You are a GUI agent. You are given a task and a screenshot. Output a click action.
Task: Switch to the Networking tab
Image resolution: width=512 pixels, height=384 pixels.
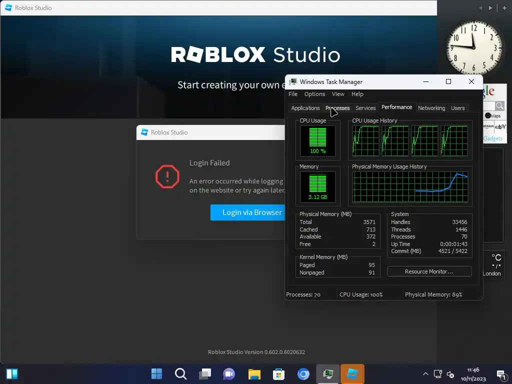[431, 108]
